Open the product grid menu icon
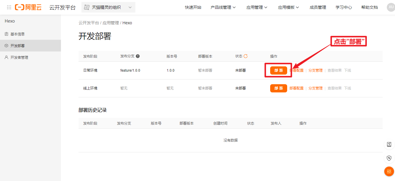395x181 pixels. [x=9, y=7]
